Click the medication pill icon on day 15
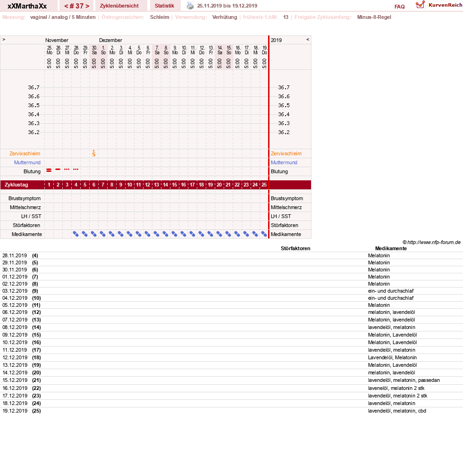 tap(174, 234)
